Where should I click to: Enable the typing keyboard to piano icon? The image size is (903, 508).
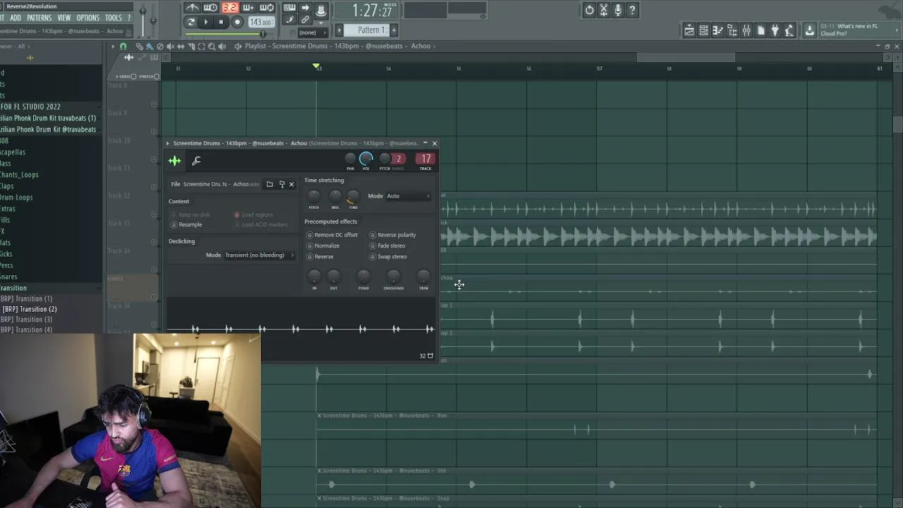tap(289, 8)
